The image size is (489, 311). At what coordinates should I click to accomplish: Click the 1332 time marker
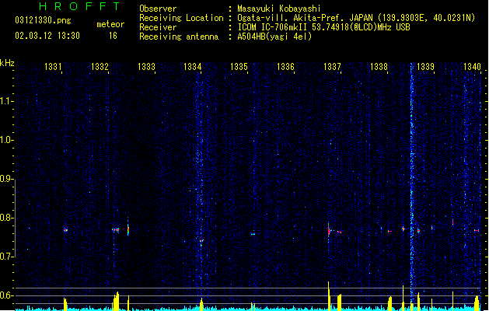click(x=100, y=67)
